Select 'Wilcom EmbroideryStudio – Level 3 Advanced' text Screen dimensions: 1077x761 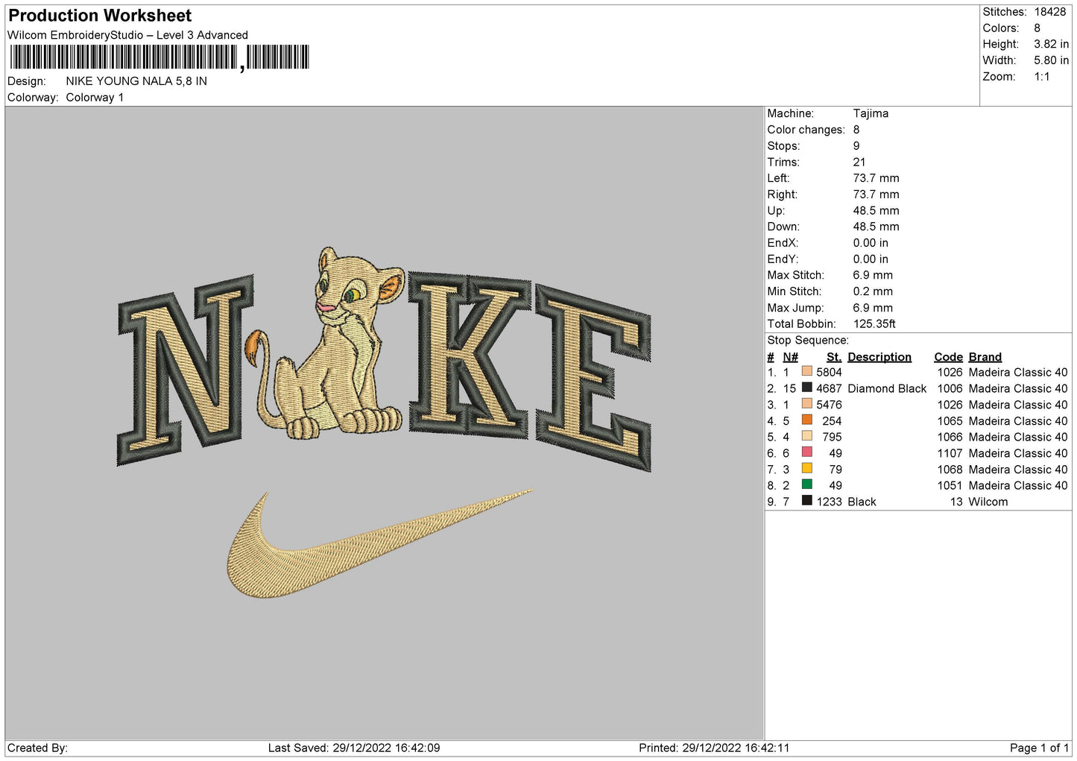[x=127, y=35]
